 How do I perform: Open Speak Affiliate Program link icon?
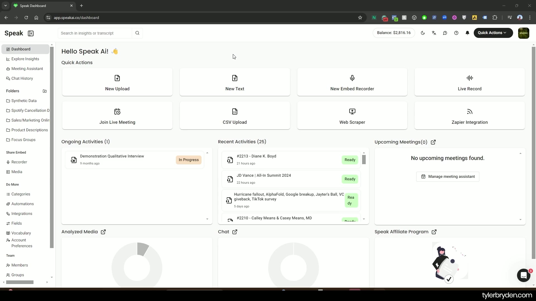click(x=434, y=232)
